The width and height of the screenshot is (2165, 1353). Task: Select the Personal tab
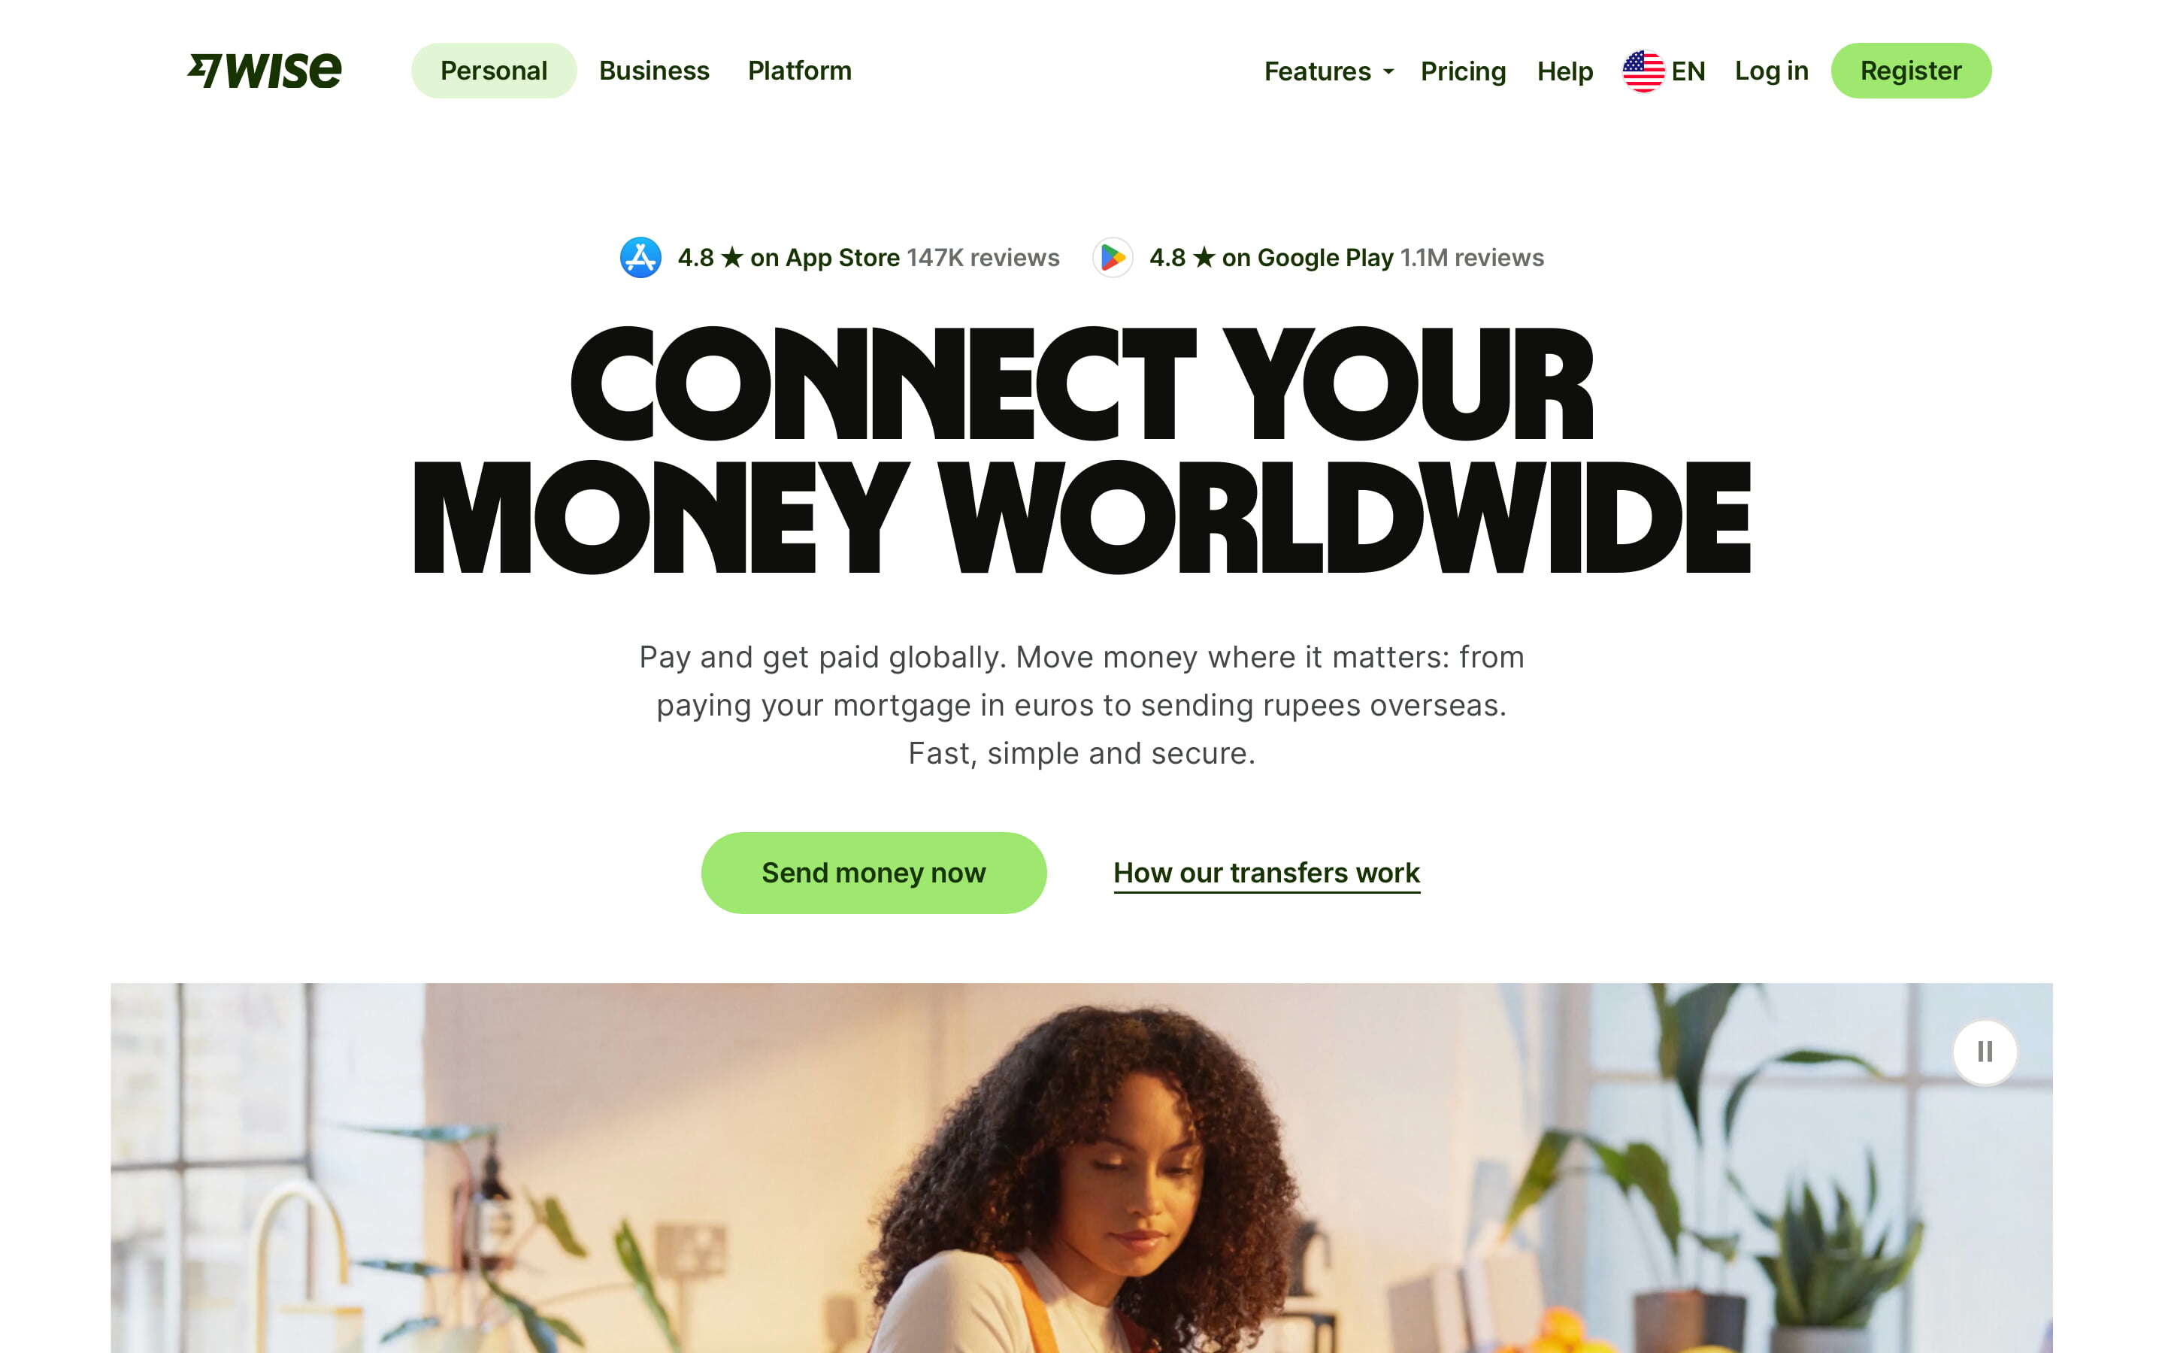tap(494, 71)
